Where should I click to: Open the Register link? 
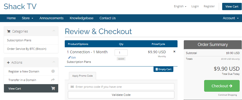[209, 6]
